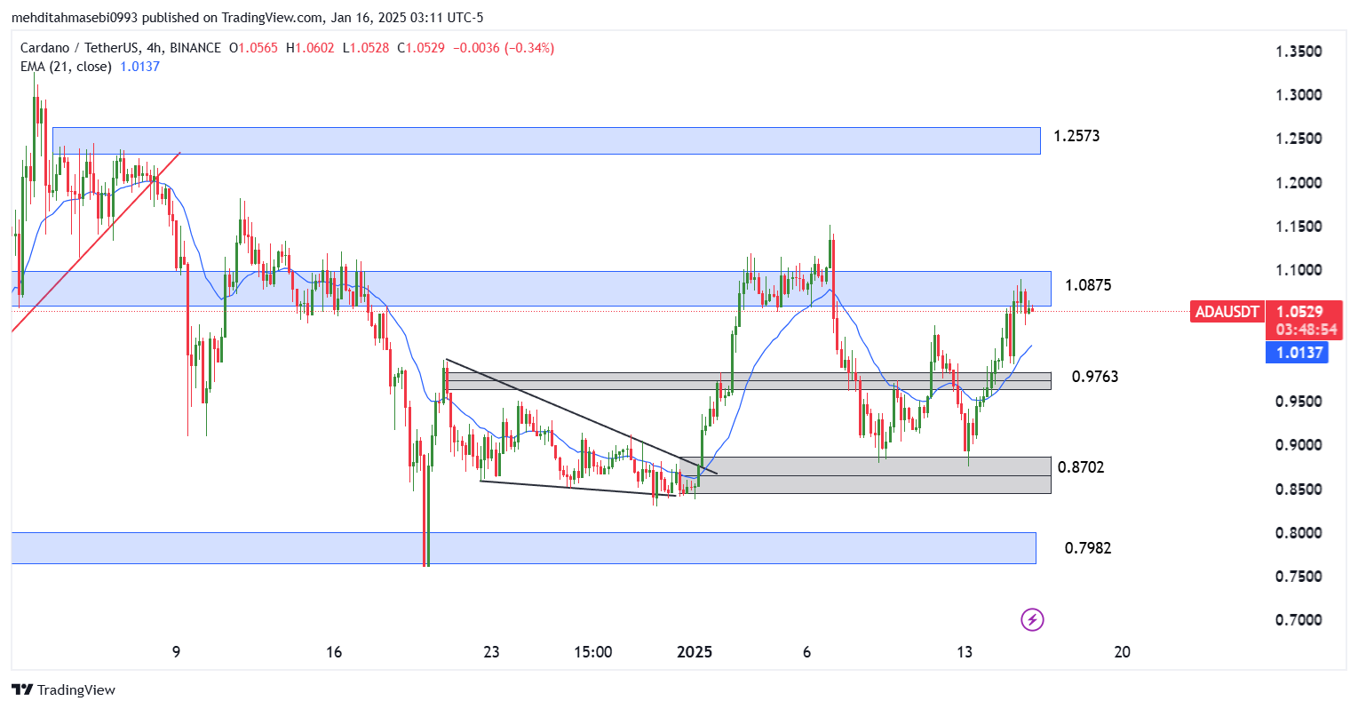
Task: Click the change value −0.0036 (−0.34%)
Action: [x=504, y=48]
